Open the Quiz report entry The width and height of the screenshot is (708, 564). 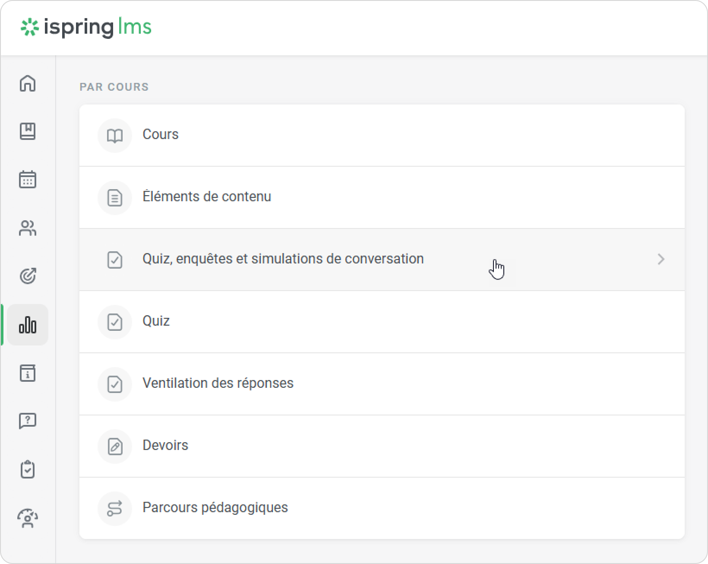point(156,321)
